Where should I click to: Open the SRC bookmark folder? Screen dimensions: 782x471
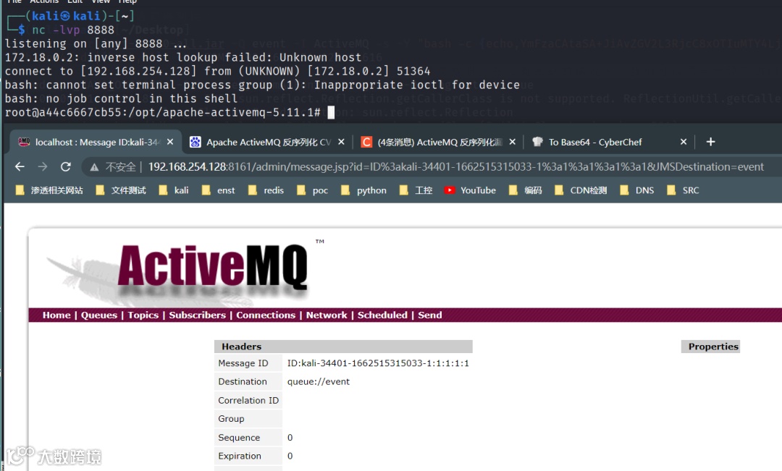pos(683,190)
